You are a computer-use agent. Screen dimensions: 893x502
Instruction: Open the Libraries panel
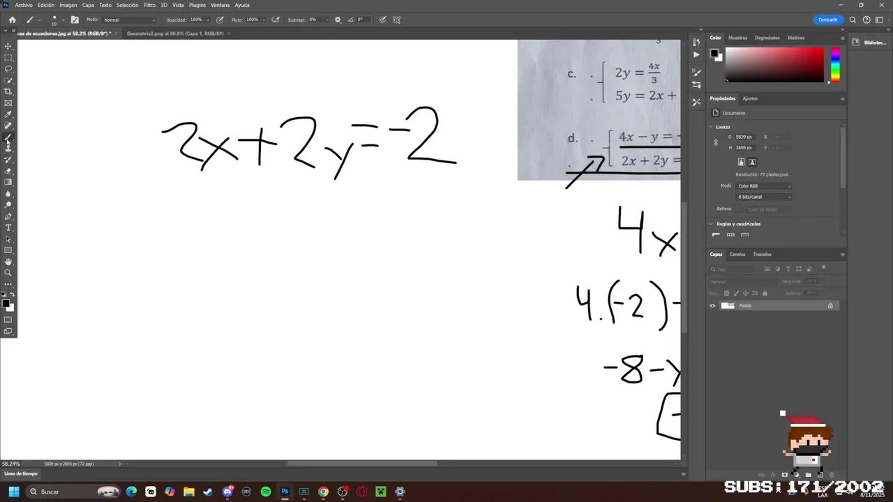point(869,43)
